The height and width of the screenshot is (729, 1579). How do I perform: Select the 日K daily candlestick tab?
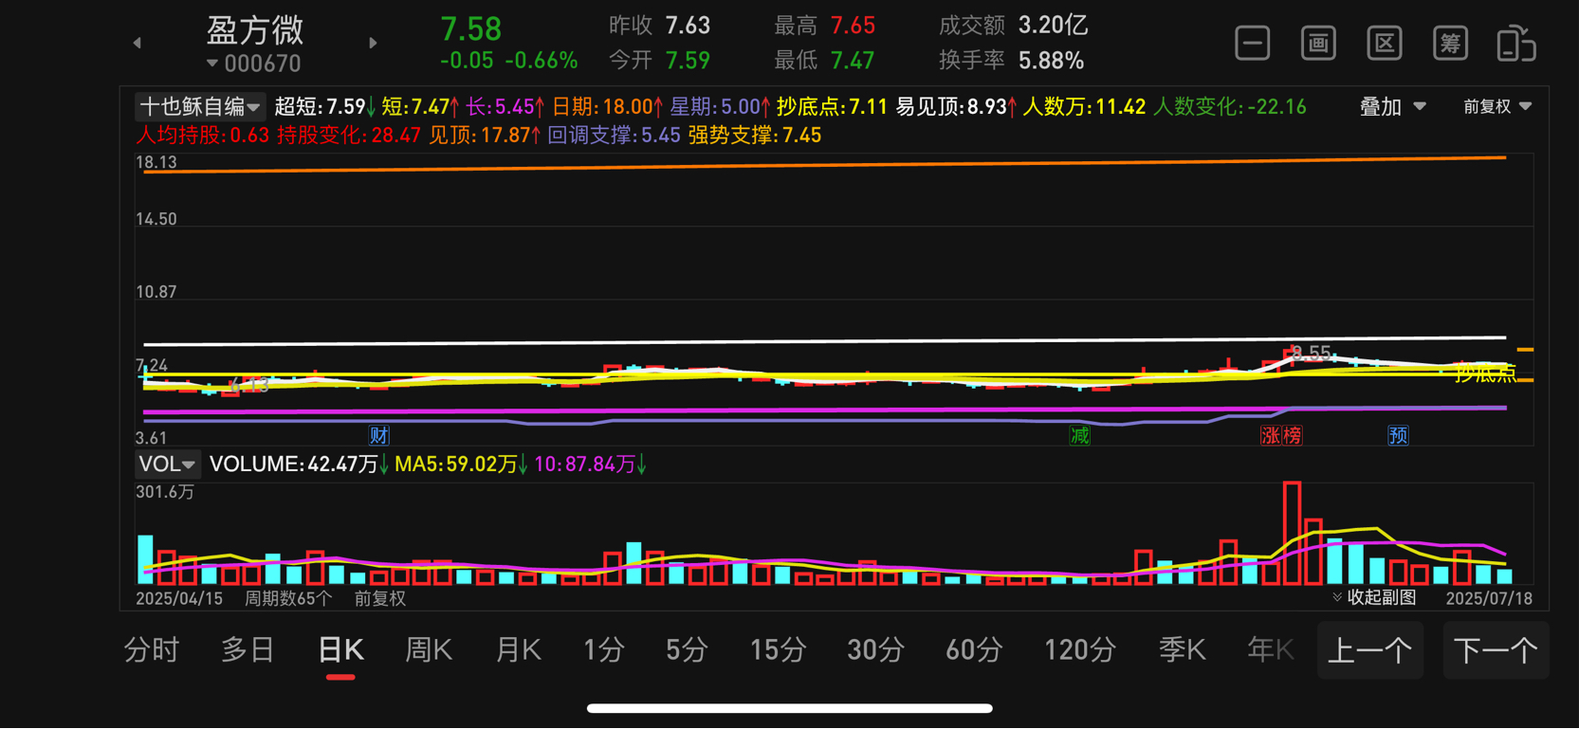(340, 650)
